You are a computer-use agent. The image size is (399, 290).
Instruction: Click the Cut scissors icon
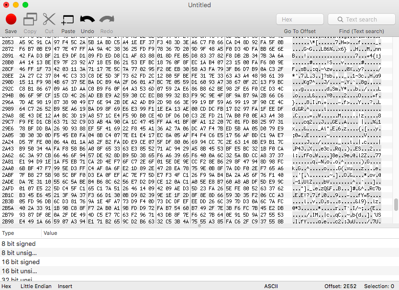[x=49, y=19]
